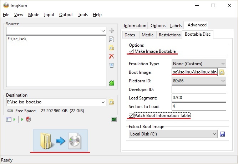Switch to the Labels tab
Viewport: 238px width, 164px height.
click(176, 26)
